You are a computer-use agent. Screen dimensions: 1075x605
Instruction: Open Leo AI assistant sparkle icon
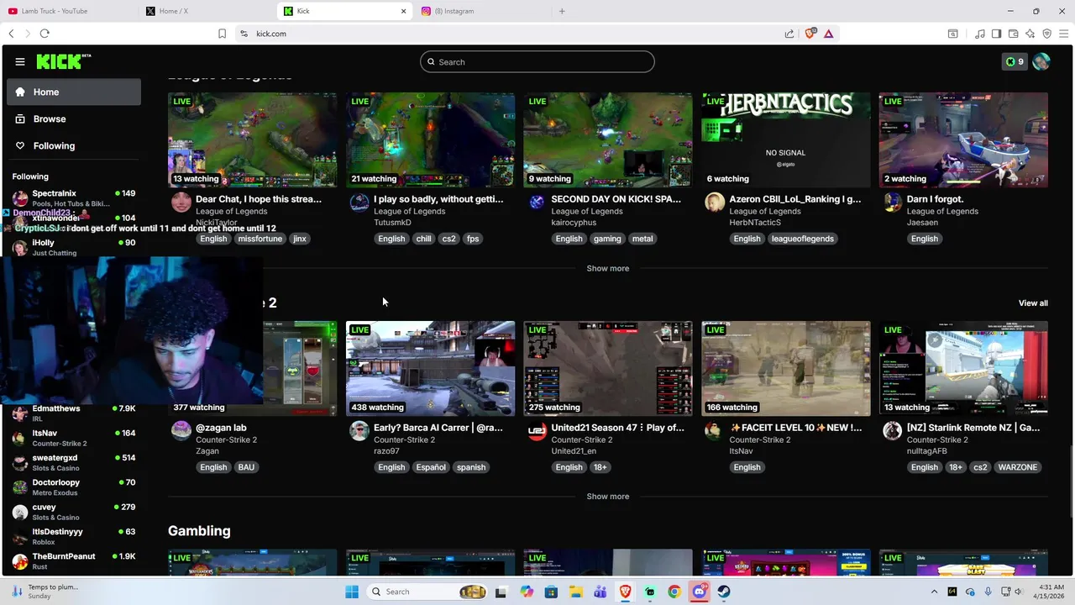[x=1030, y=34]
